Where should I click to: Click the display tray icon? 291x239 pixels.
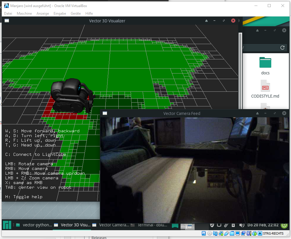[x=219, y=225]
